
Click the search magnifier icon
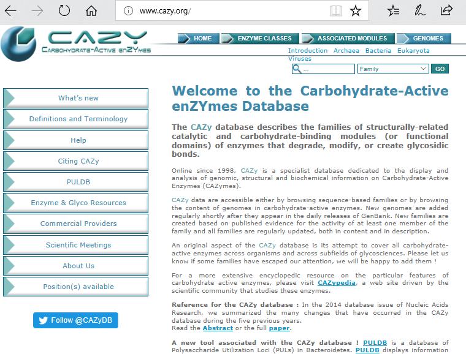tap(297, 69)
